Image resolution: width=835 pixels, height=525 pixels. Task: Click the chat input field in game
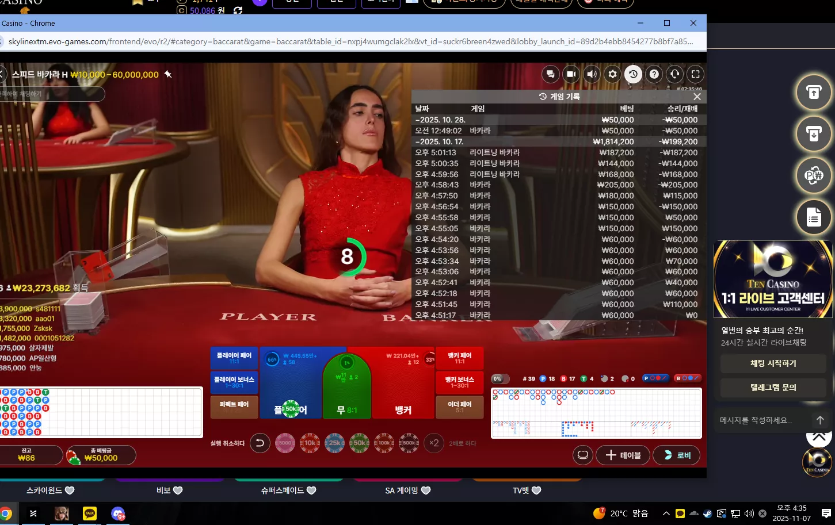click(52, 94)
